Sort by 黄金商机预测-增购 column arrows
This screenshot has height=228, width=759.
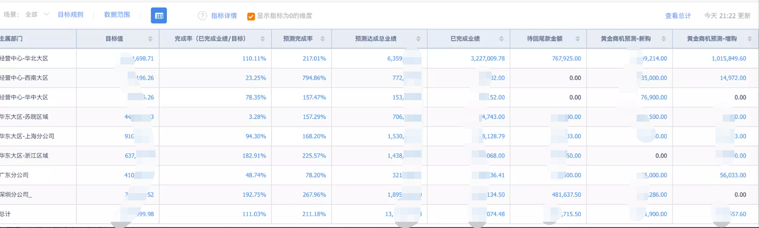749,39
